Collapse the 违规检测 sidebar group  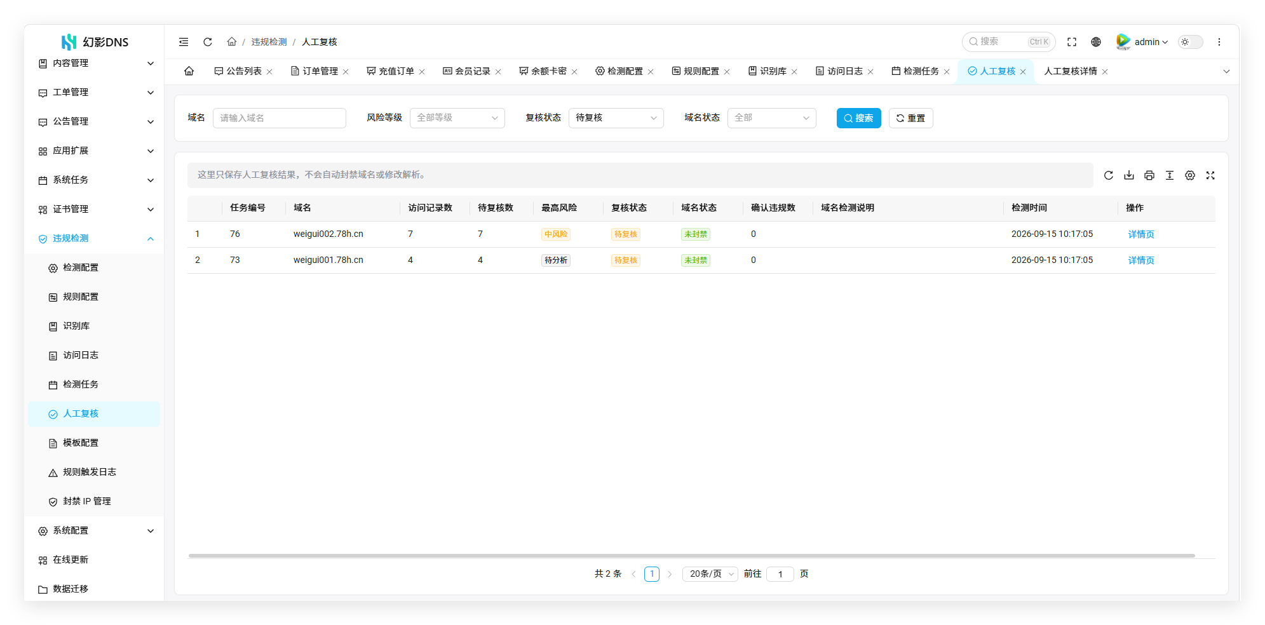94,239
